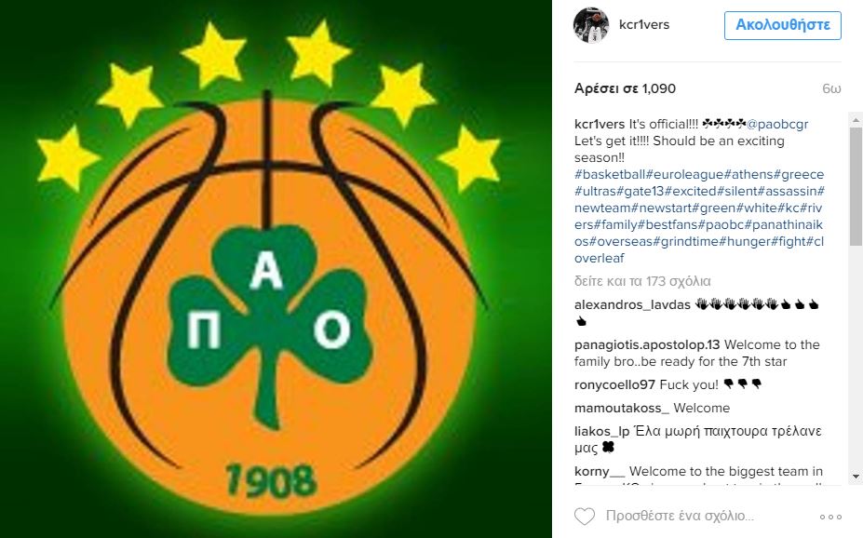Open the three-dot more options menu
The height and width of the screenshot is (538, 863).
830,517
